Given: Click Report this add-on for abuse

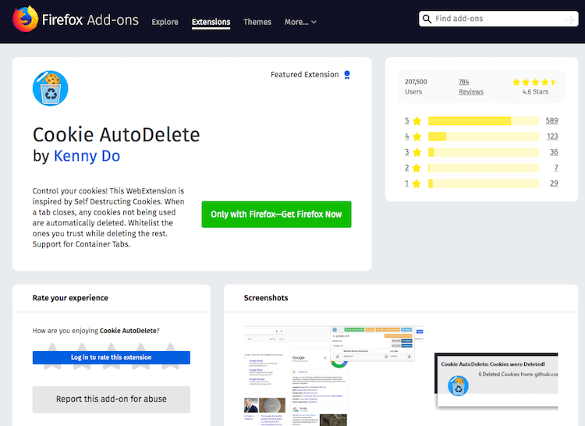Looking at the screenshot, I should [112, 399].
